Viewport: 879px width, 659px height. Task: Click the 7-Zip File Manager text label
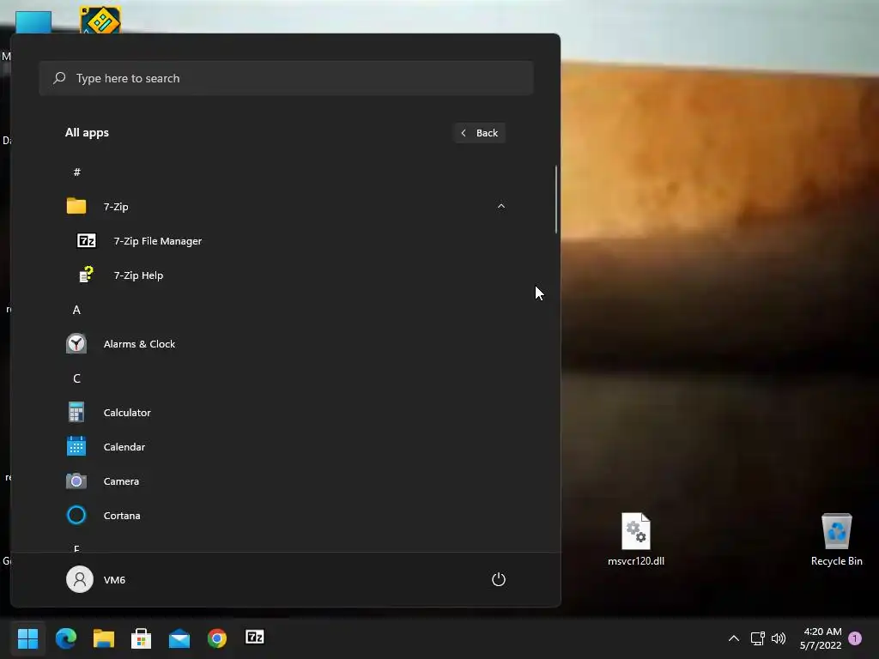[x=158, y=241]
